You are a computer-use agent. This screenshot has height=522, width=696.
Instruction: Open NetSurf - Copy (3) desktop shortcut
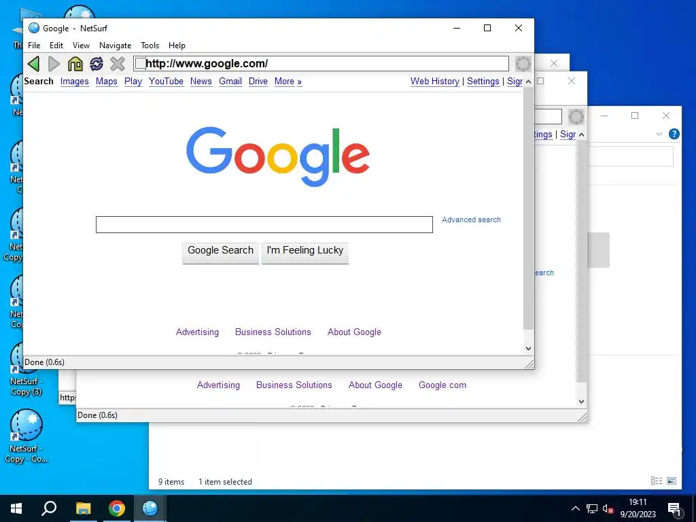click(x=27, y=370)
